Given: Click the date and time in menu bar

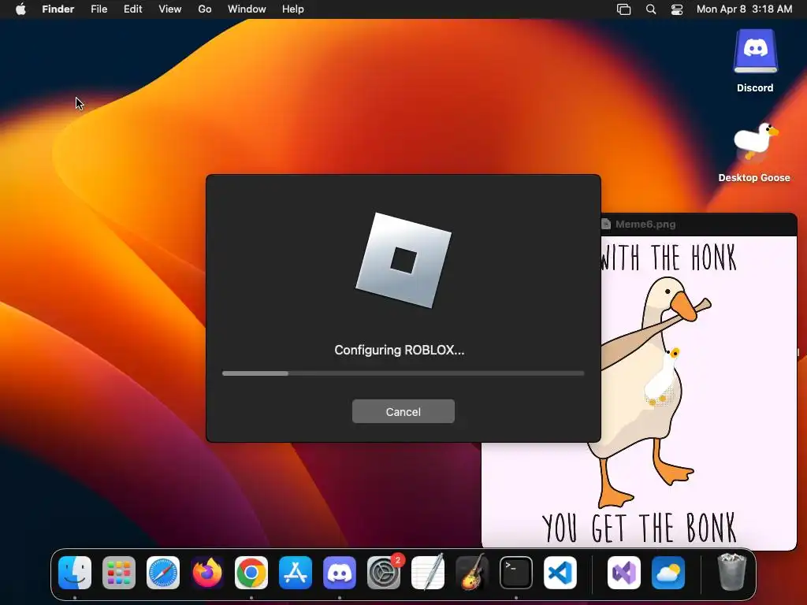Looking at the screenshot, I should (x=744, y=9).
